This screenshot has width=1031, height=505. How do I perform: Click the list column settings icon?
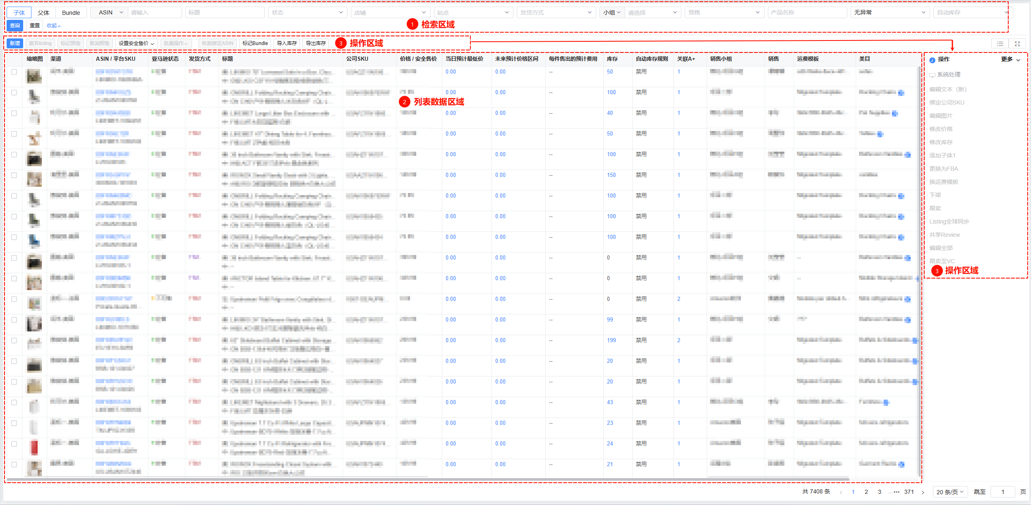pos(1000,44)
